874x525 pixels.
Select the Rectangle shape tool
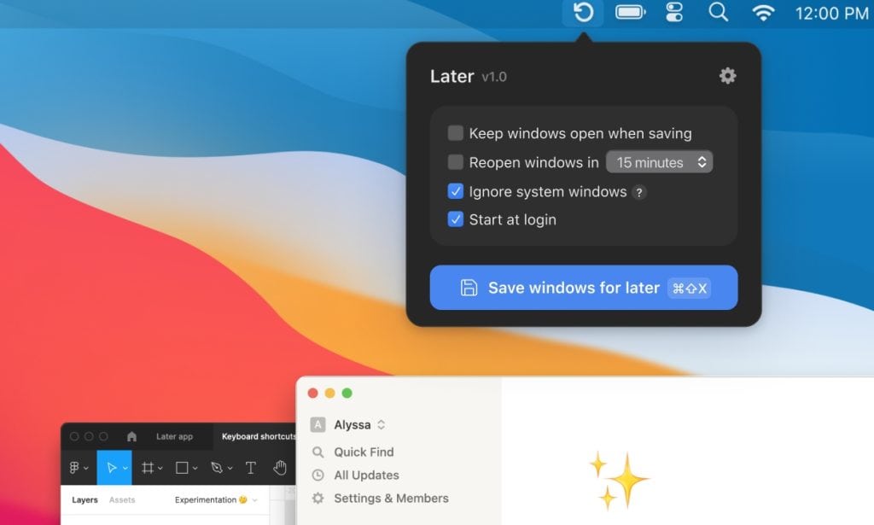tap(182, 468)
